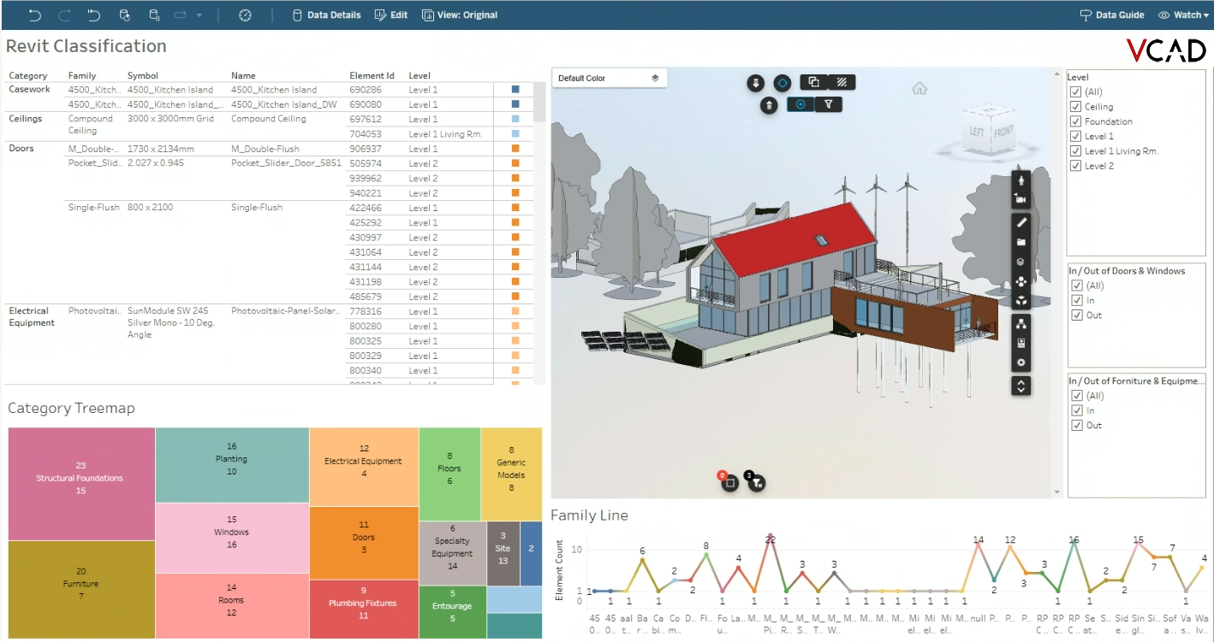This screenshot has height=642, width=1214.
Task: Click element Id 704053 in table
Action: point(366,133)
